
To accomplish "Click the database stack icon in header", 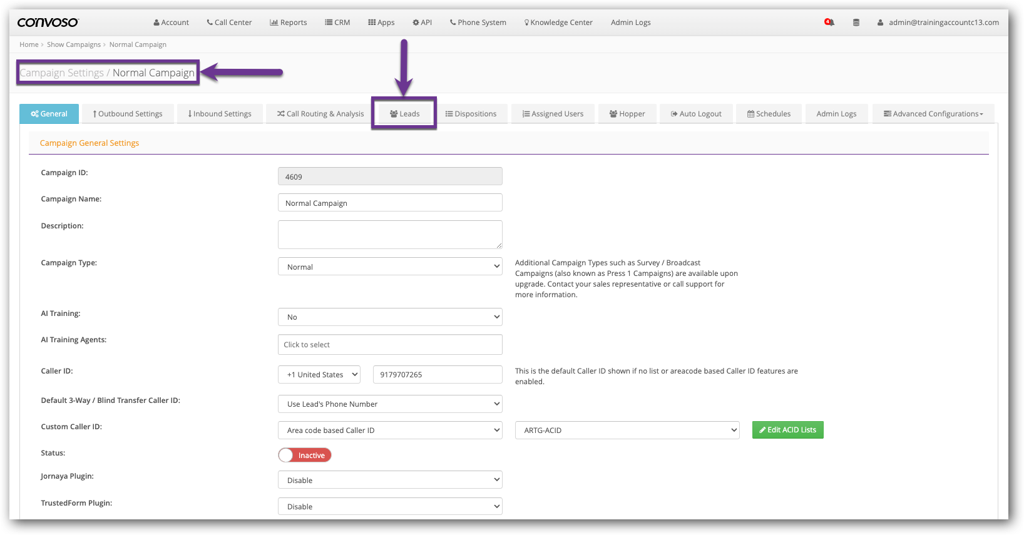I will pos(856,23).
